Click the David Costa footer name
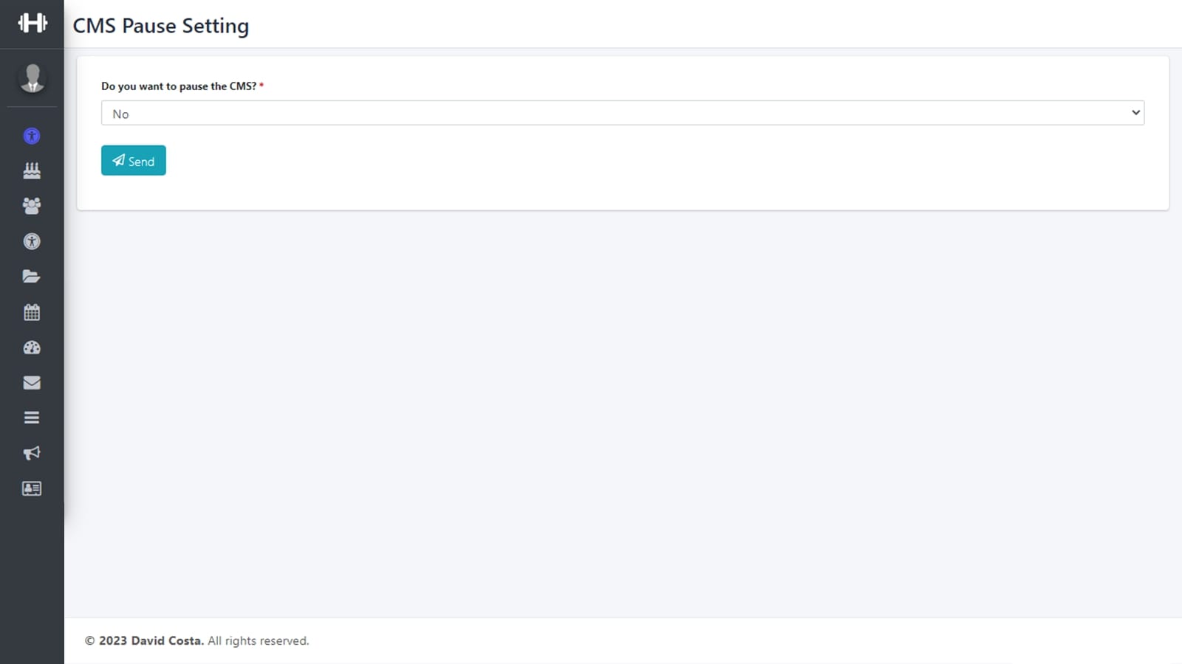 click(166, 640)
